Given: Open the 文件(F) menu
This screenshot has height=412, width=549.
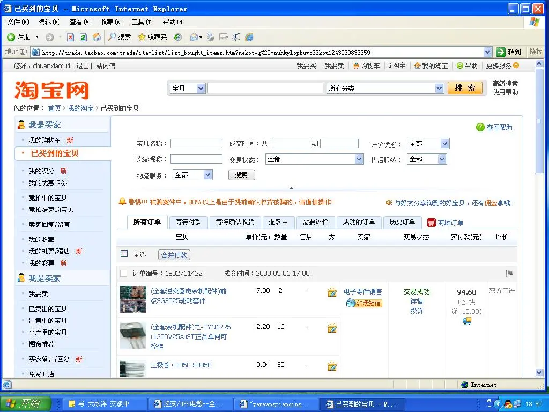Looking at the screenshot, I should [18, 21].
